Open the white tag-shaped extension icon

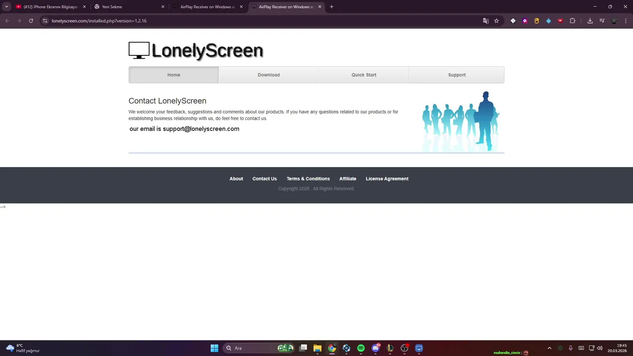[x=513, y=21]
